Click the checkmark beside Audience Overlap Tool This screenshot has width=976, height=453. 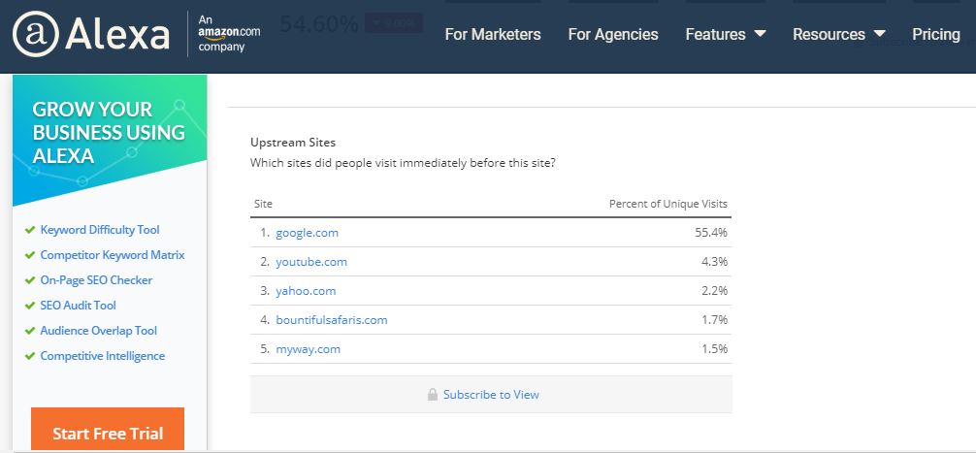coord(30,331)
